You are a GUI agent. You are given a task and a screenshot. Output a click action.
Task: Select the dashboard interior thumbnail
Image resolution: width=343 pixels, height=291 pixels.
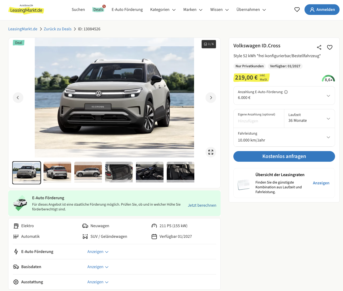pyautogui.click(x=150, y=172)
